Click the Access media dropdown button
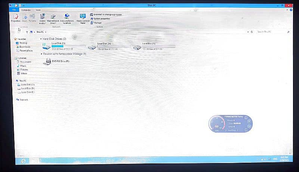The width and height of the screenshot is (299, 172). [42, 18]
